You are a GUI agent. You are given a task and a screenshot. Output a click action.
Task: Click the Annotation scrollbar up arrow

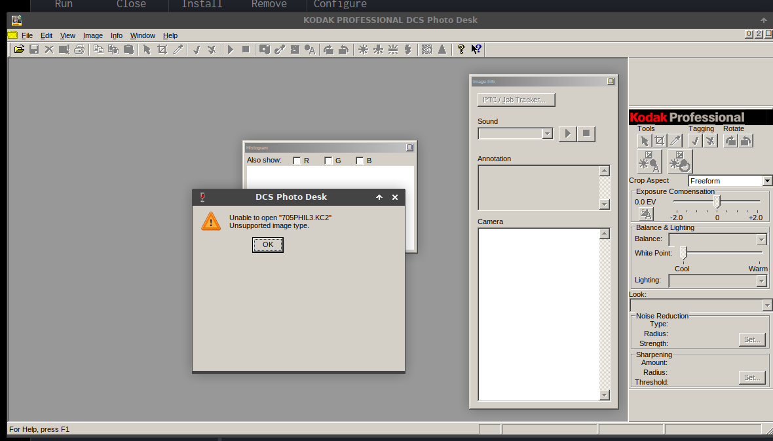(x=605, y=170)
